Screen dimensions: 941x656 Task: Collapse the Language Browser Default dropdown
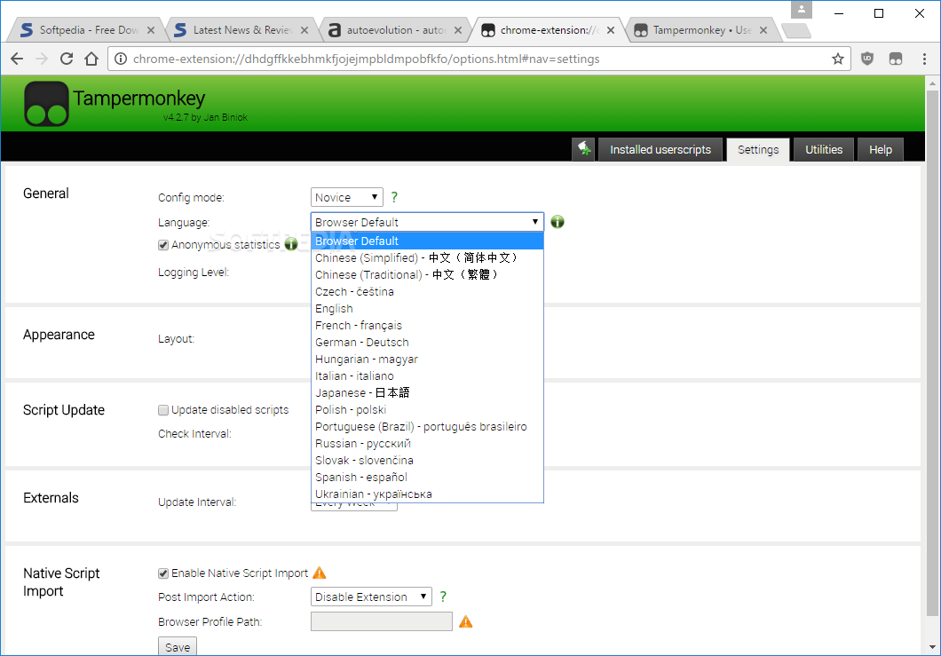click(x=427, y=222)
